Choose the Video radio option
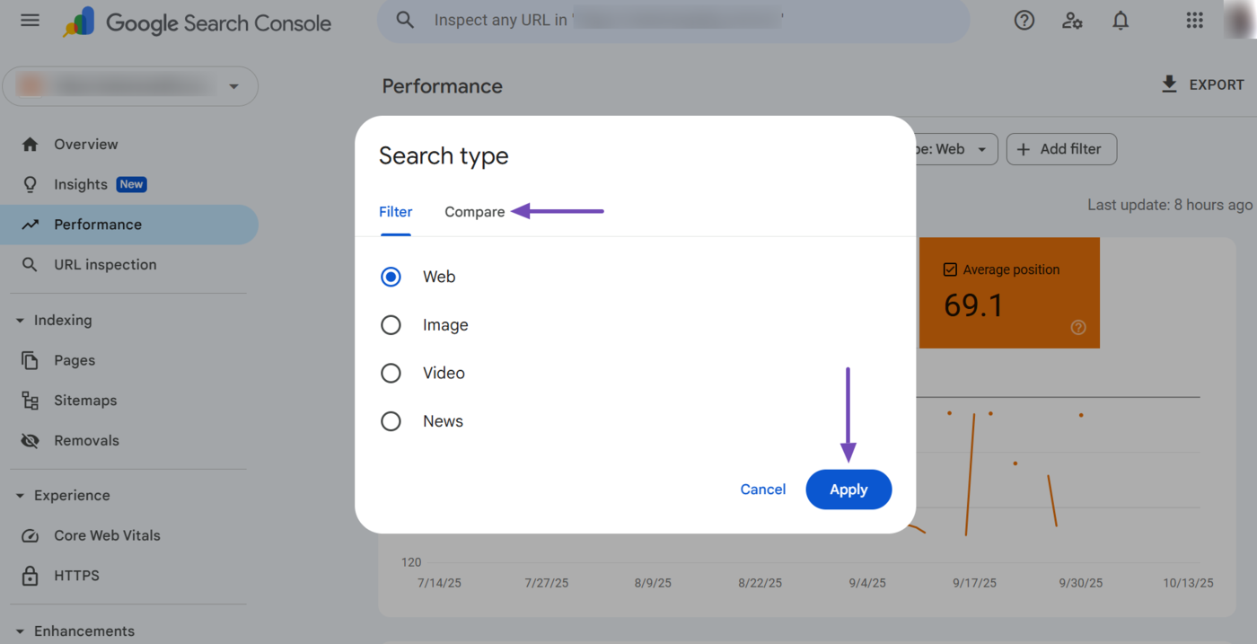Screen dimensions: 1257x644 pyautogui.click(x=391, y=373)
